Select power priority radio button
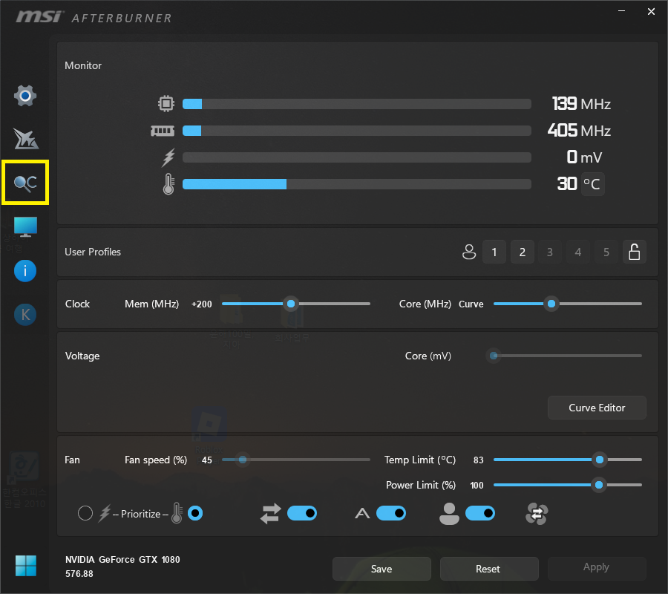The width and height of the screenshot is (668, 594). pos(85,513)
